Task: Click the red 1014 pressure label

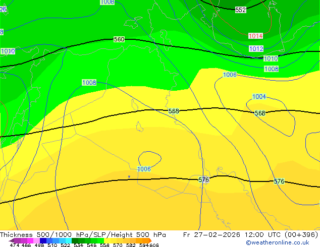Action: tap(255, 36)
